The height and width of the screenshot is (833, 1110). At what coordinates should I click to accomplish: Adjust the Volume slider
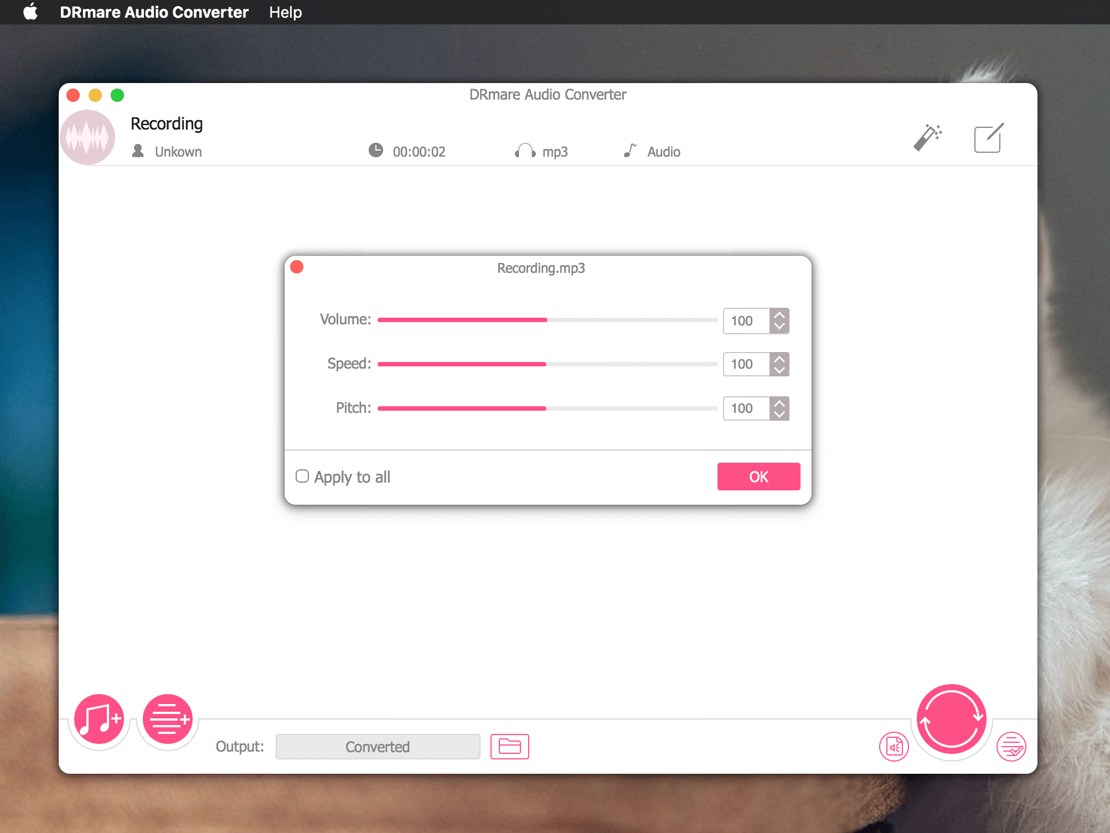[547, 320]
